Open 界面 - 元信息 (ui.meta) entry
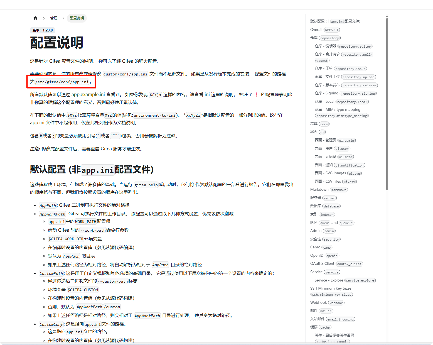 coord(334,157)
